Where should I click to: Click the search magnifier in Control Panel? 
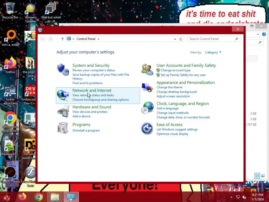pyautogui.click(x=237, y=39)
